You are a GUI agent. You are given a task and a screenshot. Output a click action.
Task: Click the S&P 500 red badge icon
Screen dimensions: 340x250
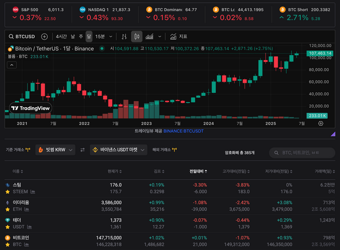pos(15,10)
